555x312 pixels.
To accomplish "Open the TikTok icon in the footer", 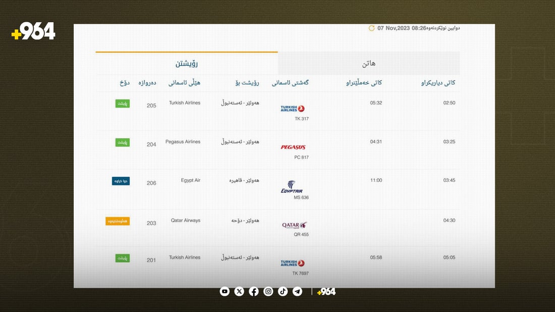I will click(283, 291).
